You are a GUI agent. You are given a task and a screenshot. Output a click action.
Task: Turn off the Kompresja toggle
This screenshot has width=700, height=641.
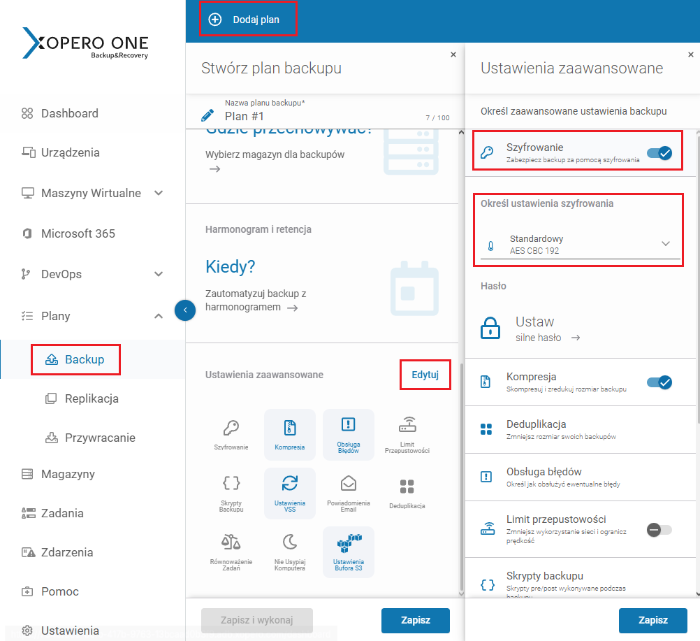coord(659,382)
